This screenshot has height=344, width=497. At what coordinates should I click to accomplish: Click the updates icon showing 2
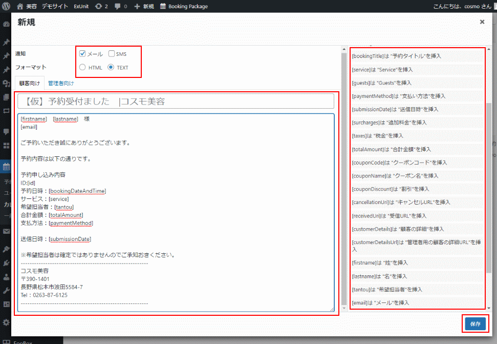pos(98,7)
